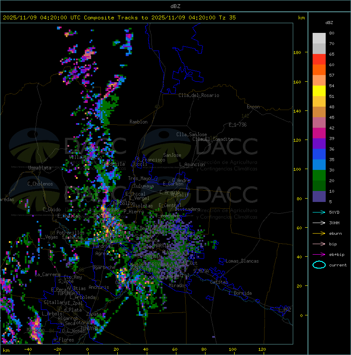Image resolution: width=351 pixels, height=355 pixels.
Task: Pick the bright green 20-30 dBZ swatch
Action: (319, 175)
